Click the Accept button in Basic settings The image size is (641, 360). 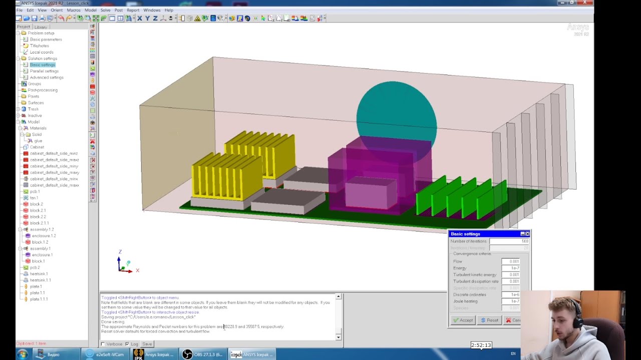click(463, 320)
